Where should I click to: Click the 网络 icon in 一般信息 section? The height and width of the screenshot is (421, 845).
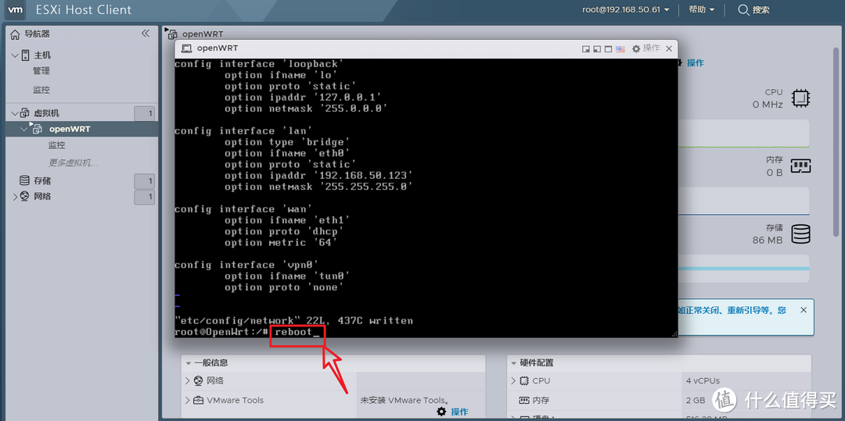coord(198,380)
